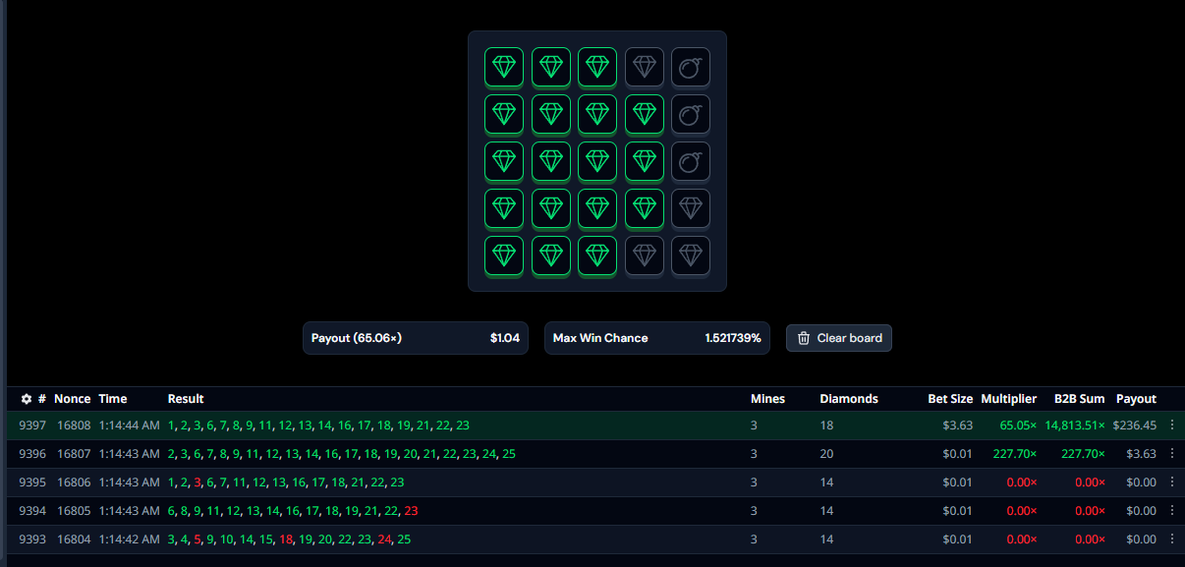Screen dimensions: 1185x567
Task: Toggle the bottom-left green diamond tile
Action: coord(503,255)
